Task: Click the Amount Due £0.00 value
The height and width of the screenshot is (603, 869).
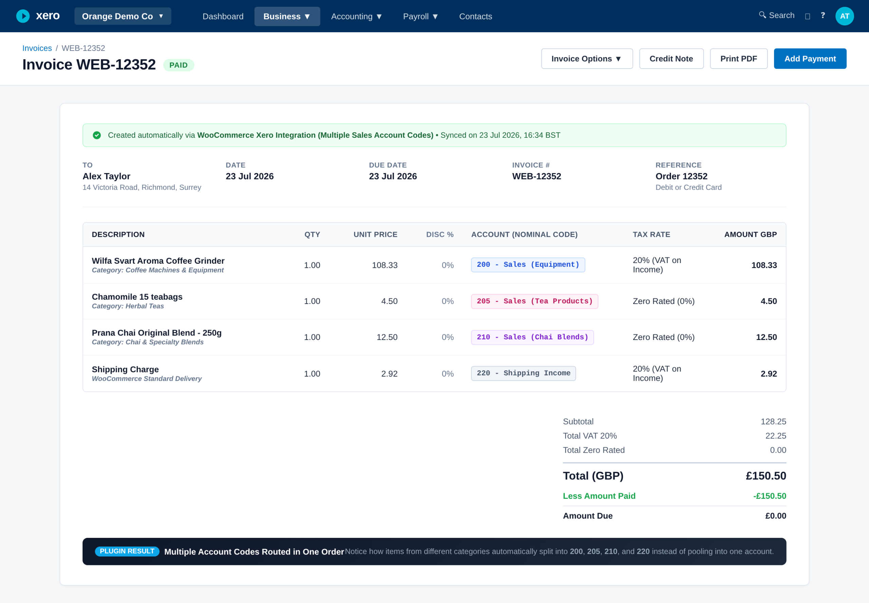Action: (776, 516)
